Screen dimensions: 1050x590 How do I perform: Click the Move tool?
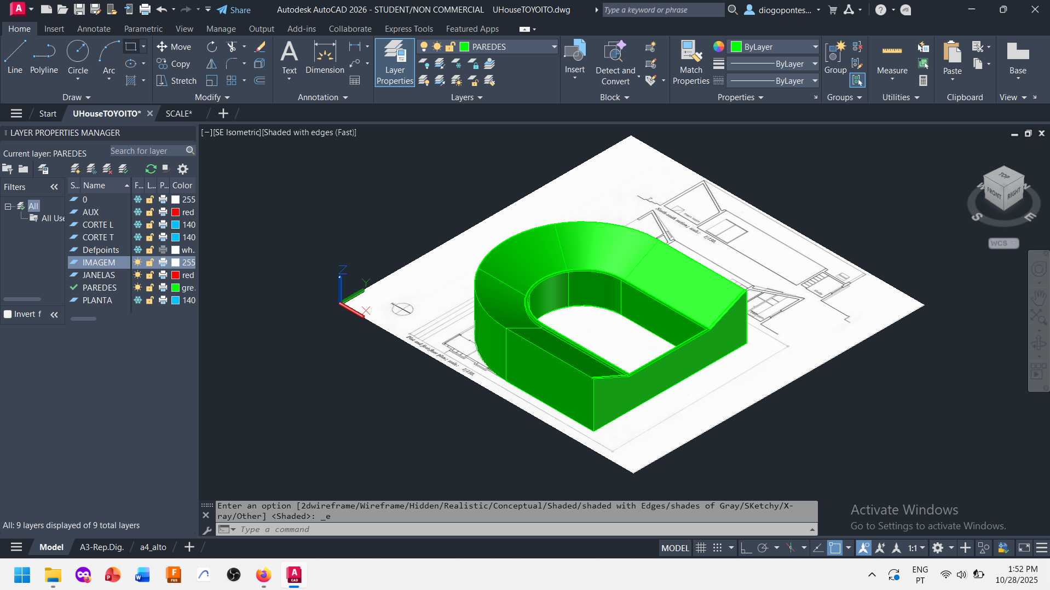coord(174,47)
